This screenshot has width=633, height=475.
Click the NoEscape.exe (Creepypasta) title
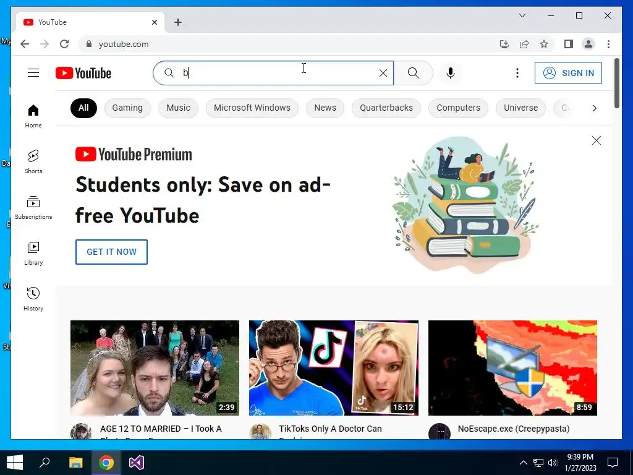pyautogui.click(x=514, y=429)
